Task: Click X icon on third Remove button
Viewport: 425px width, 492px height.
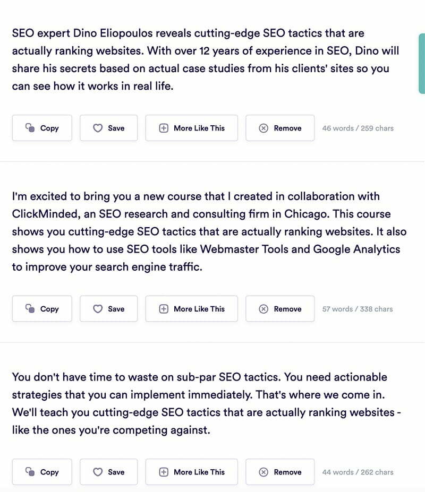Action: pos(263,472)
